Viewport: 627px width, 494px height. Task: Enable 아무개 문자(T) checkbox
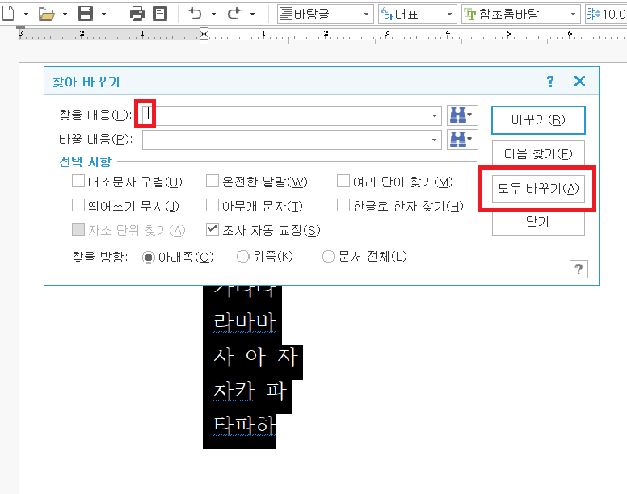pos(212,206)
